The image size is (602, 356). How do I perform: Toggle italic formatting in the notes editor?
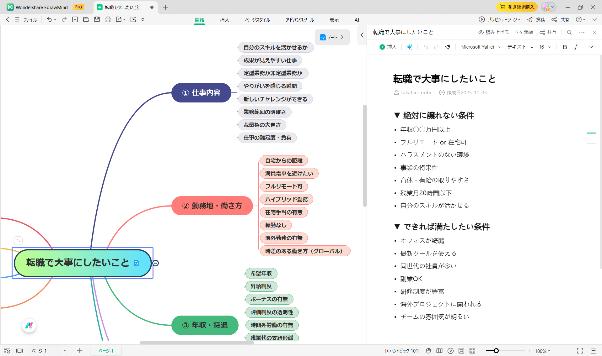[576, 47]
